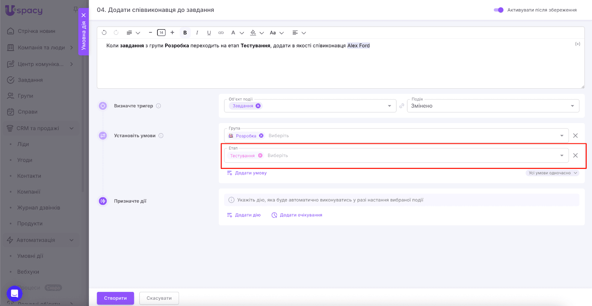The height and width of the screenshot is (306, 592).
Task: Apply italic formatting
Action: coord(197,33)
